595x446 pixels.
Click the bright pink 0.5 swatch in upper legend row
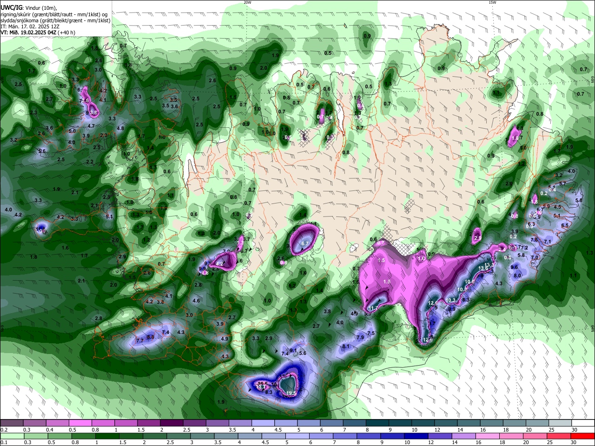(80, 423)
